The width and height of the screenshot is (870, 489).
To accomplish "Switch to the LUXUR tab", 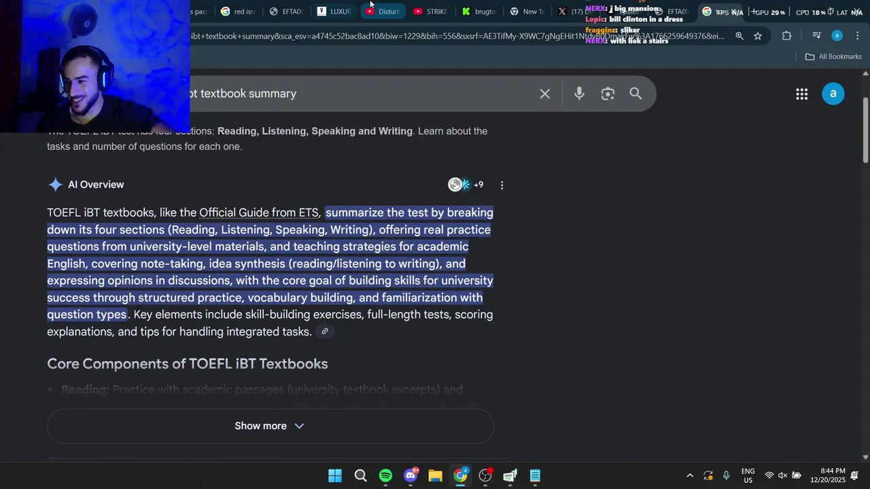I will (x=334, y=12).
